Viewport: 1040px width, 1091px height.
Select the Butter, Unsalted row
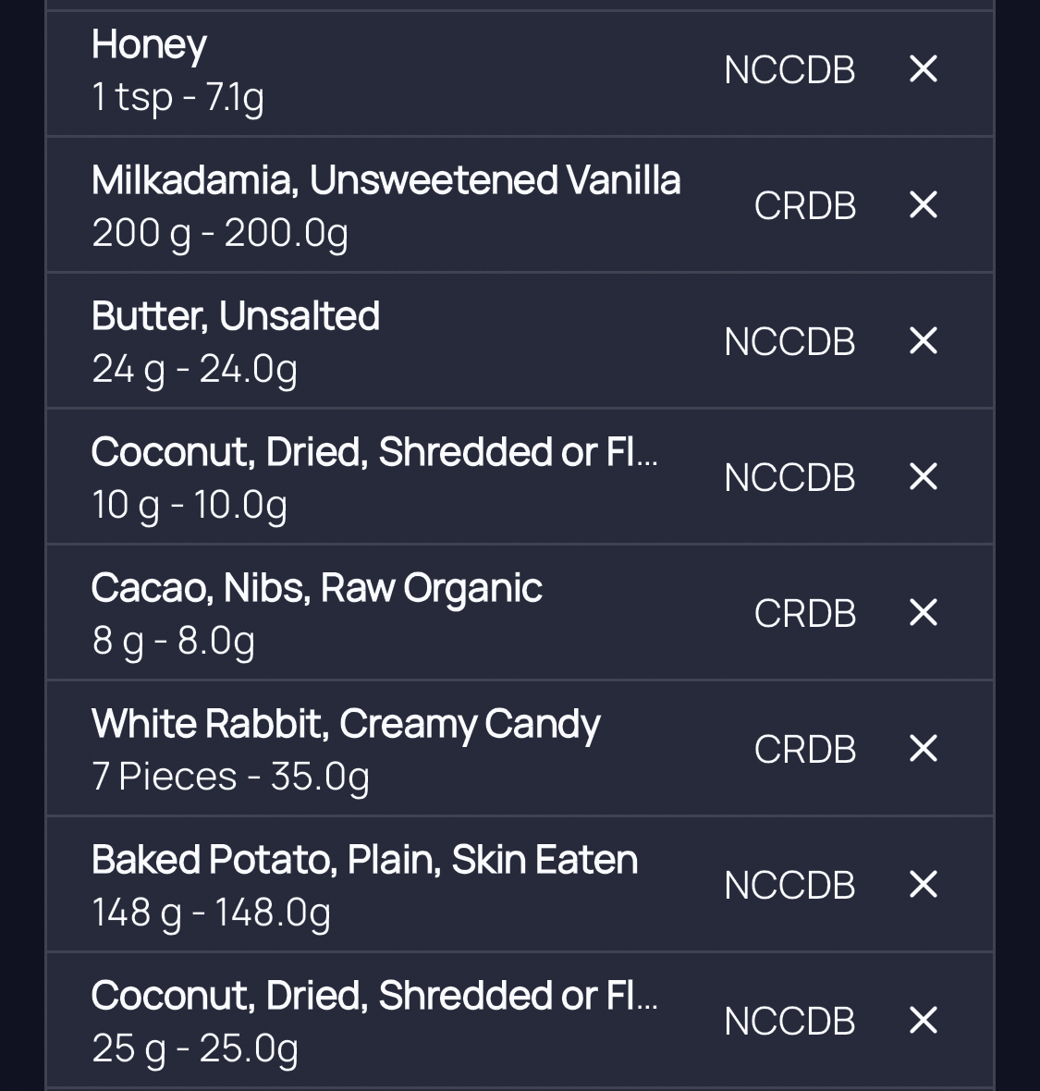point(520,341)
